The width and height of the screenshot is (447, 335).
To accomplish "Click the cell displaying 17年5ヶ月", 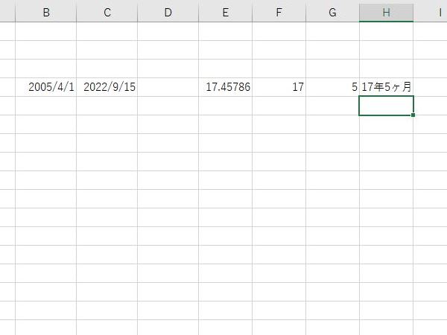I will click(x=386, y=87).
